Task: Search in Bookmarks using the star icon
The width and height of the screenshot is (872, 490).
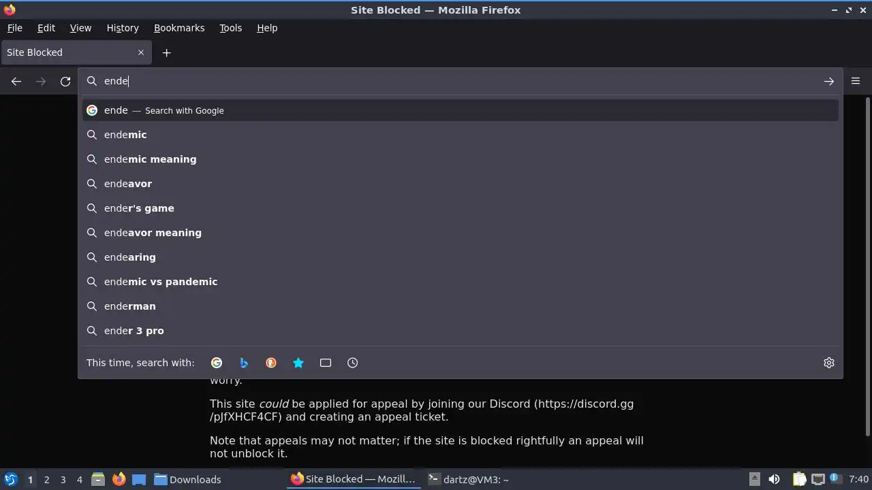Action: [298, 363]
